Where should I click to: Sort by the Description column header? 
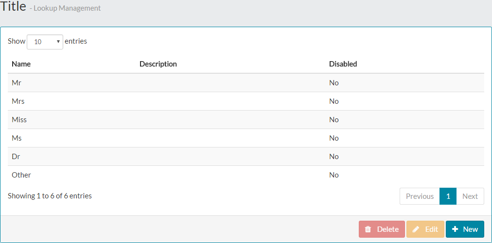(x=158, y=64)
